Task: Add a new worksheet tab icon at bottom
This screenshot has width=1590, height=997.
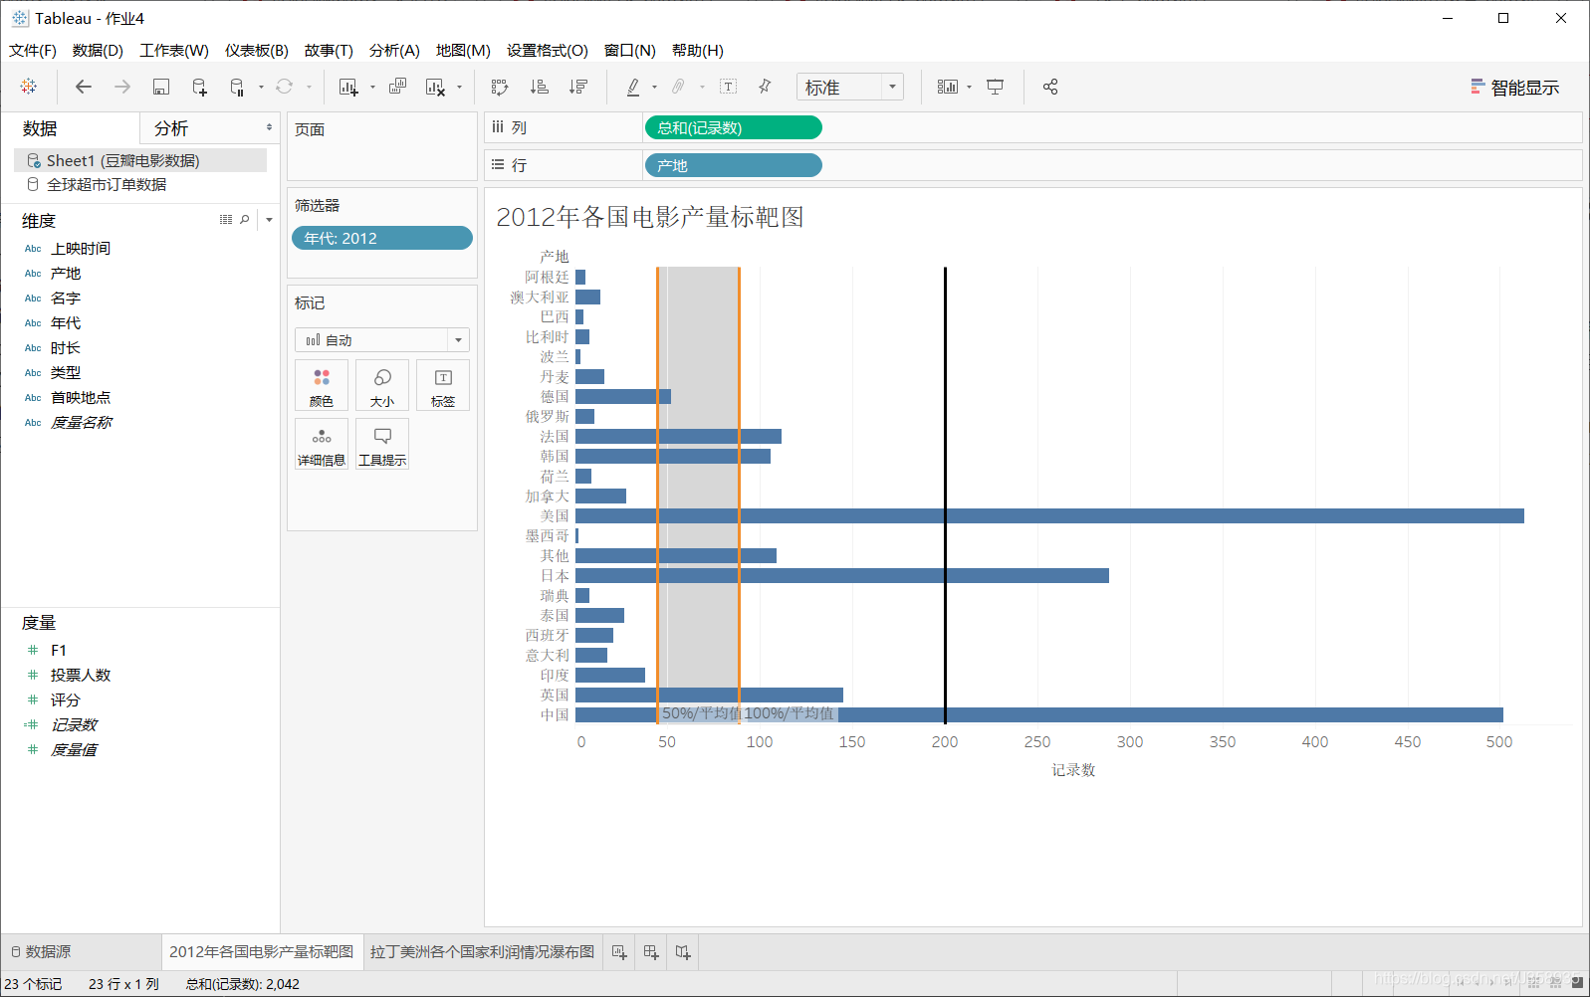Action: [619, 952]
